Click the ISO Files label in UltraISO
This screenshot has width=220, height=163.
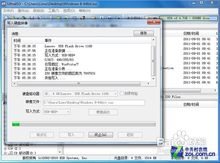pyautogui.click(x=173, y=97)
